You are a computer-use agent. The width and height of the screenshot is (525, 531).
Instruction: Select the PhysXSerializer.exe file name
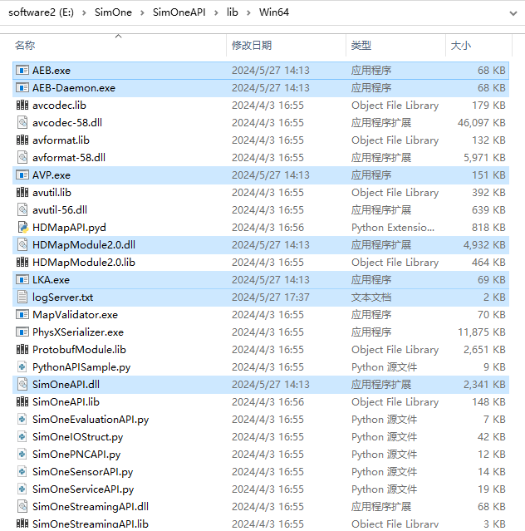[77, 332]
